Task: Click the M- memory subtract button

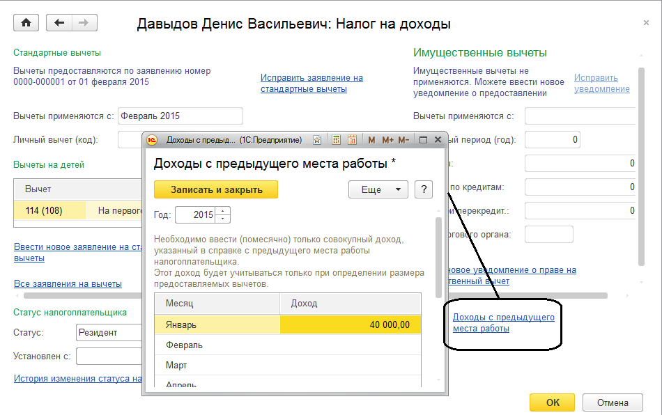Action: pyautogui.click(x=403, y=140)
